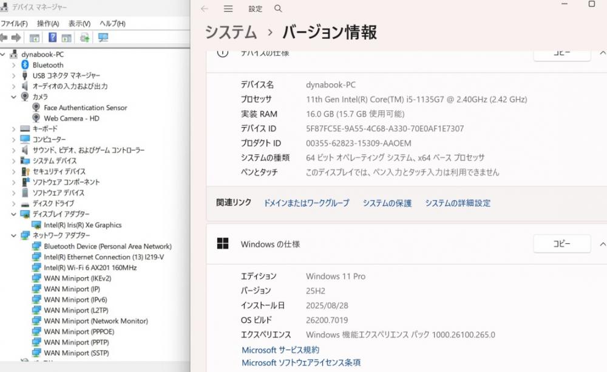Click the カメラ category icon
This screenshot has height=372, width=607.
pyautogui.click(x=25, y=97)
